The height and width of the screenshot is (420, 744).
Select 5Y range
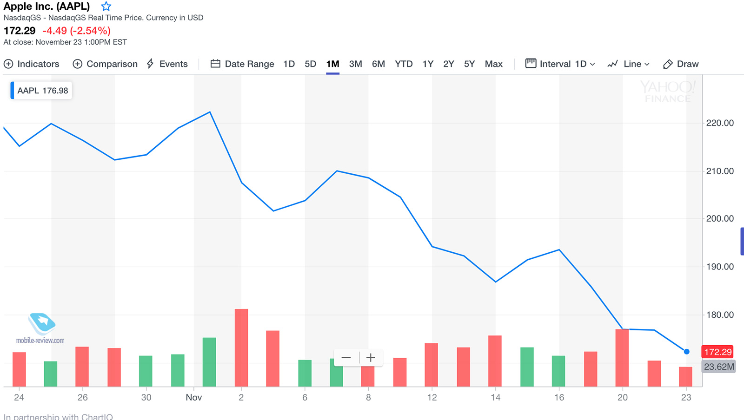pyautogui.click(x=469, y=64)
